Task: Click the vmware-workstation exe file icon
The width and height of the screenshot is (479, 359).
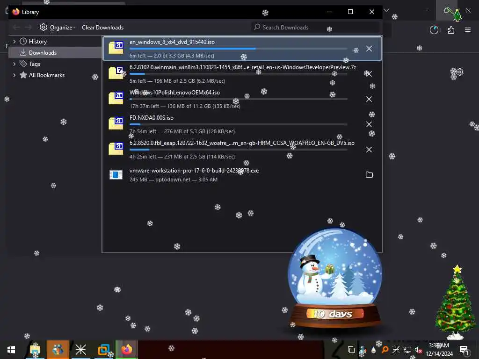Action: (x=116, y=174)
